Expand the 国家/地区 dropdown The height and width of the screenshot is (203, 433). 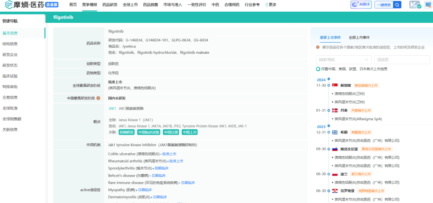coord(343,60)
